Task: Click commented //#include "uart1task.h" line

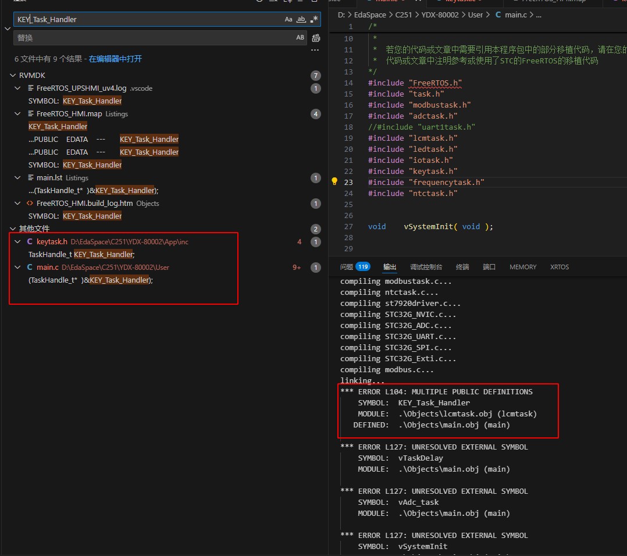Action: (x=422, y=127)
